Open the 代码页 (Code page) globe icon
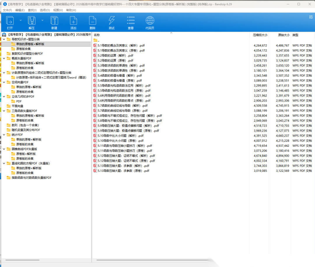The height and width of the screenshot is (267, 315). (x=150, y=21)
